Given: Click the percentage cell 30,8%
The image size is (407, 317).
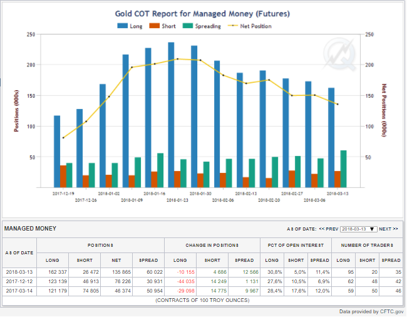Looking at the screenshot, I should pos(275,273).
